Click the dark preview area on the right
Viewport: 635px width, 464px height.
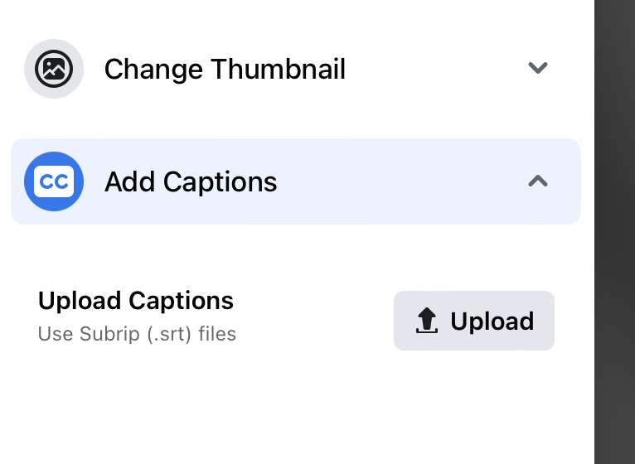[x=615, y=232]
